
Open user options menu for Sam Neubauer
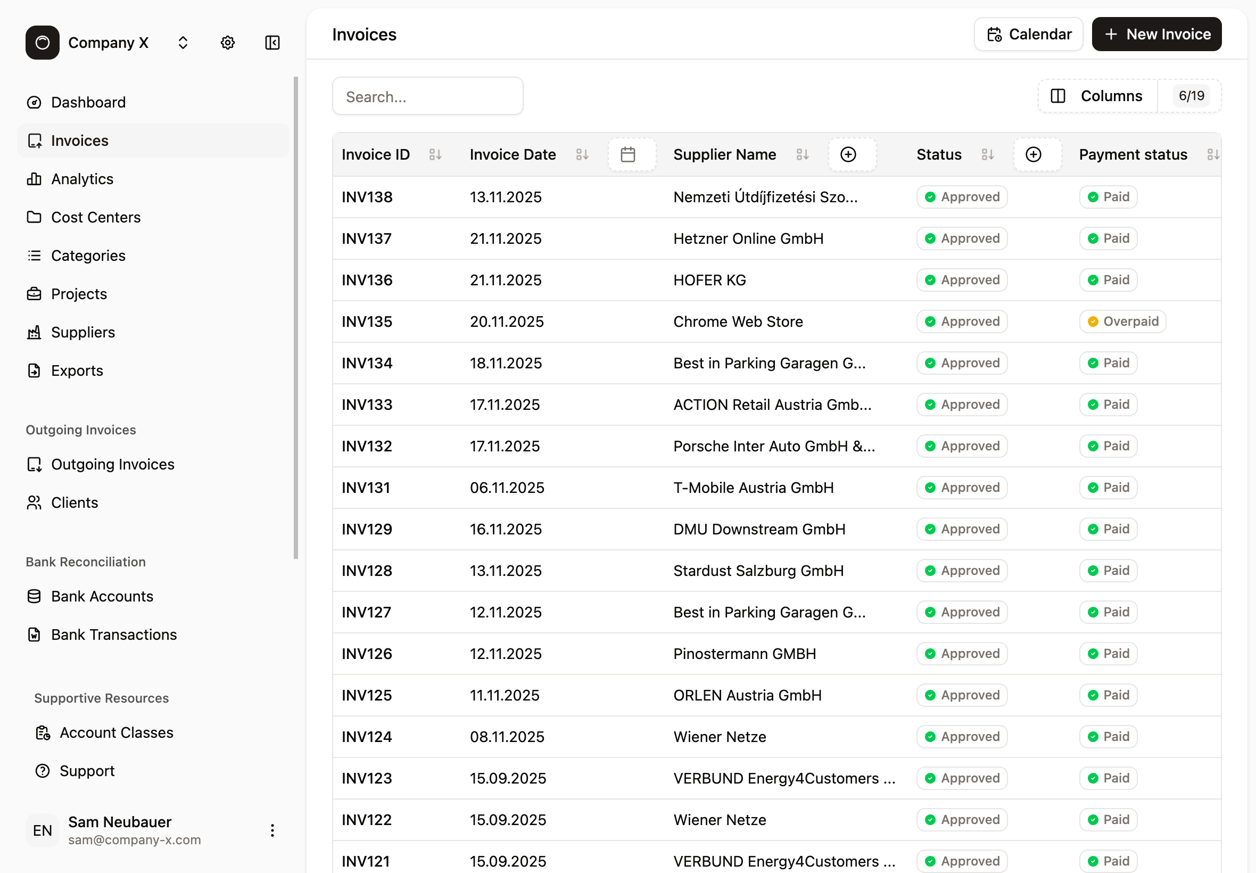pos(272,830)
